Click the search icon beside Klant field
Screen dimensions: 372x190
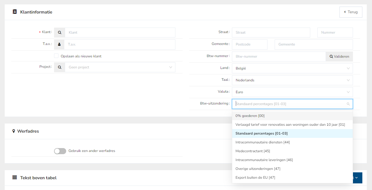60,33
